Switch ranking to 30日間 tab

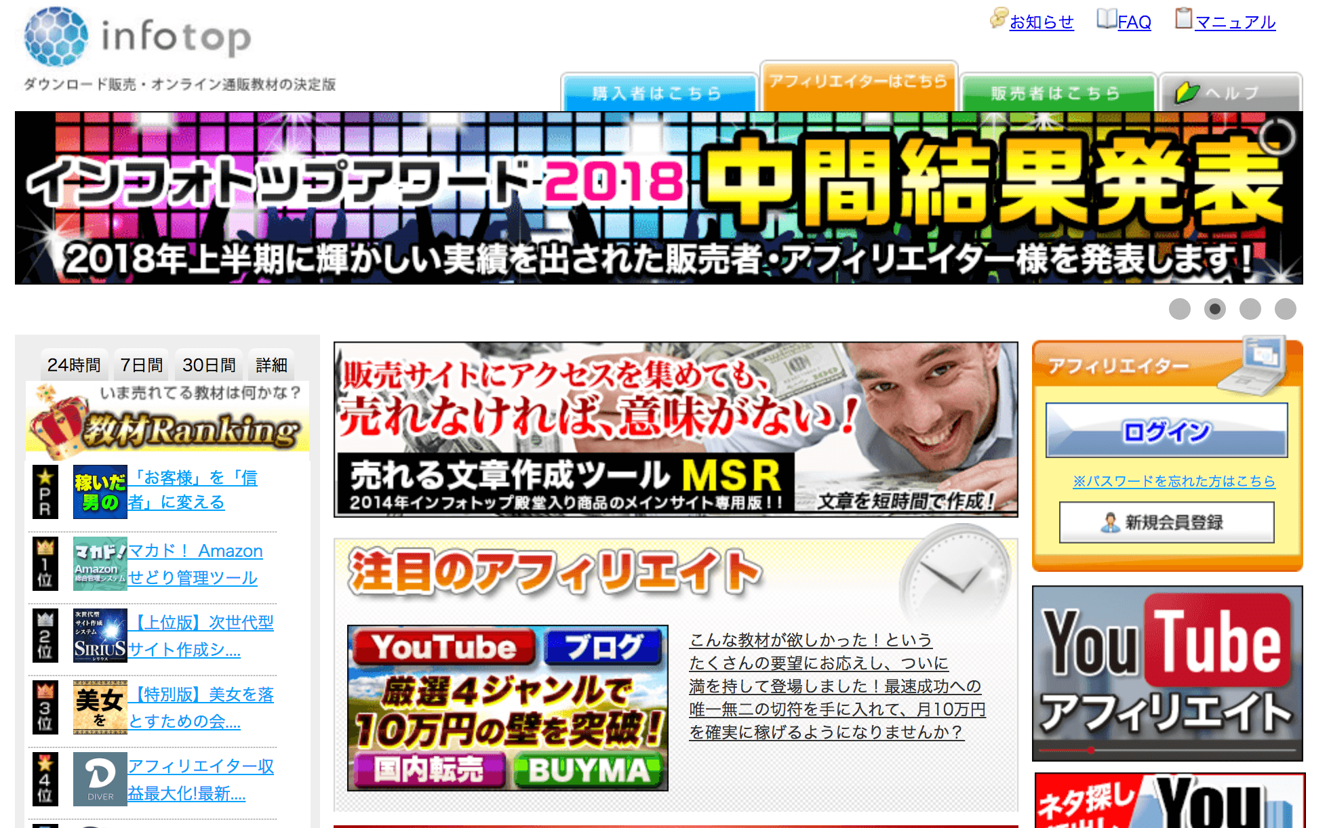pyautogui.click(x=209, y=365)
